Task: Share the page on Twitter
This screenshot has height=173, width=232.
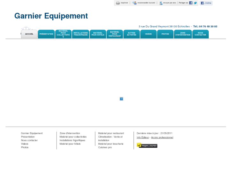Action: (195, 3)
